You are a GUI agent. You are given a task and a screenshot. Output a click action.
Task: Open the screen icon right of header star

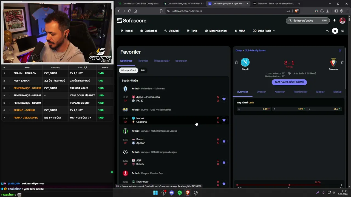pyautogui.click(x=343, y=31)
